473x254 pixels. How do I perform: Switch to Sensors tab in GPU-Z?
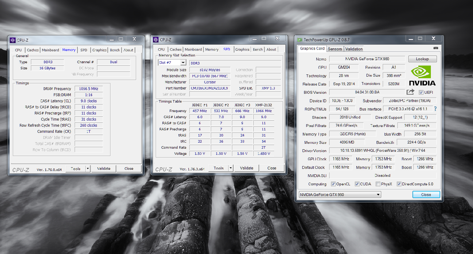(x=335, y=49)
